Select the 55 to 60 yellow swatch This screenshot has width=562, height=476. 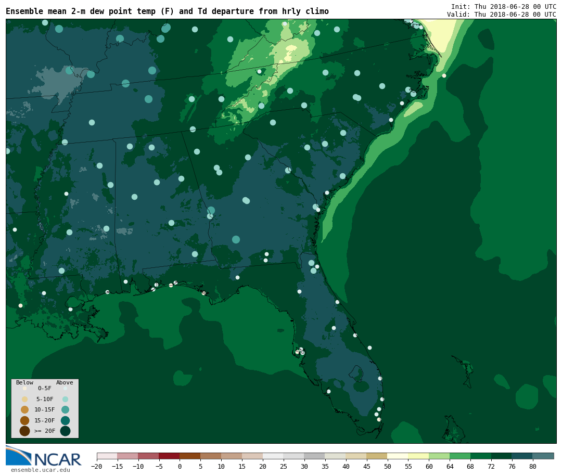coord(419,456)
